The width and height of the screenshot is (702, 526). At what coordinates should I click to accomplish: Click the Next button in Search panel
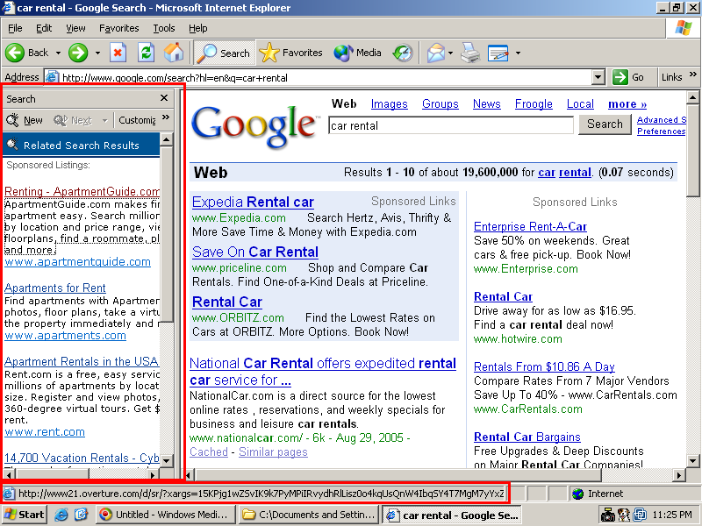73,120
